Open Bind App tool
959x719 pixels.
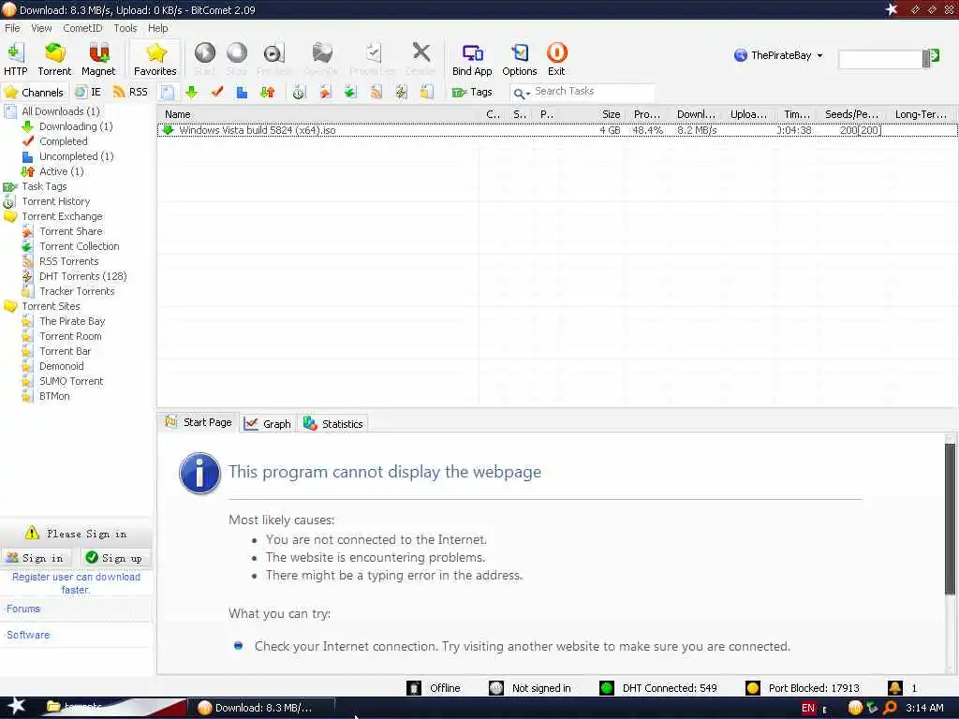(472, 59)
